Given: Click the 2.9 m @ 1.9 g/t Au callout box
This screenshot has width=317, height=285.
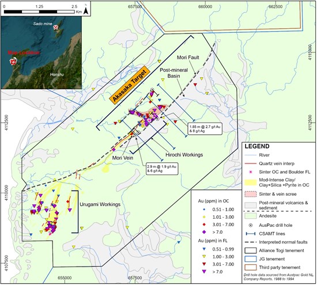Looking at the screenshot, I should point(162,169).
